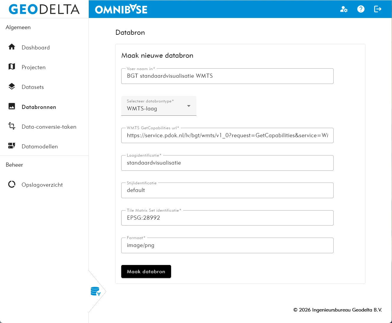Open user settings icon in header
Viewport: 392px width, 323px height.
pos(344,9)
